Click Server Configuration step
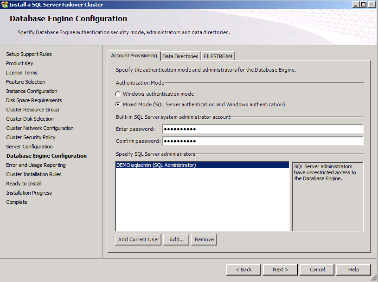 tap(29, 147)
